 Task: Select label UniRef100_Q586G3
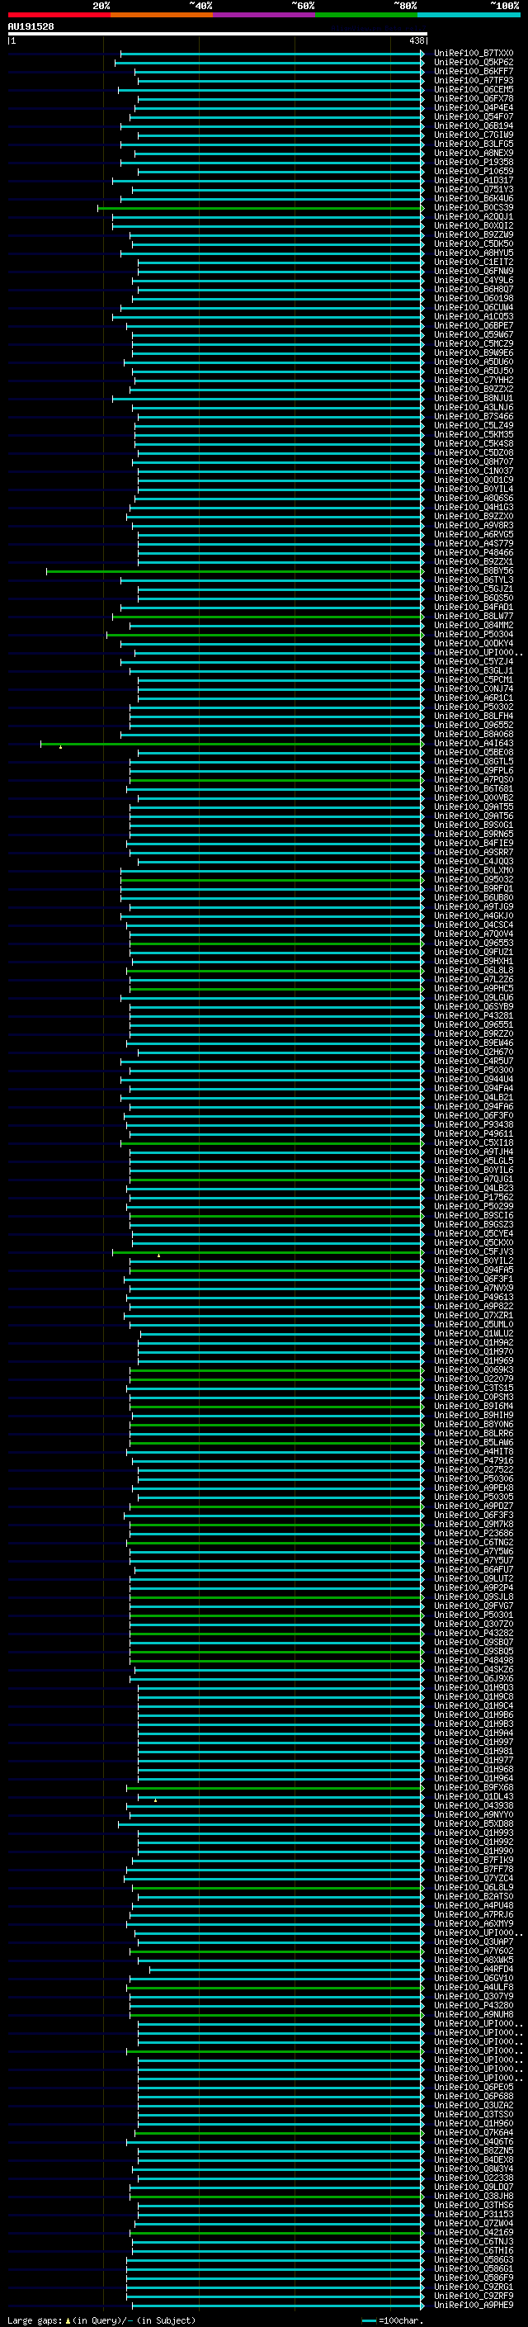pyautogui.click(x=474, y=2259)
